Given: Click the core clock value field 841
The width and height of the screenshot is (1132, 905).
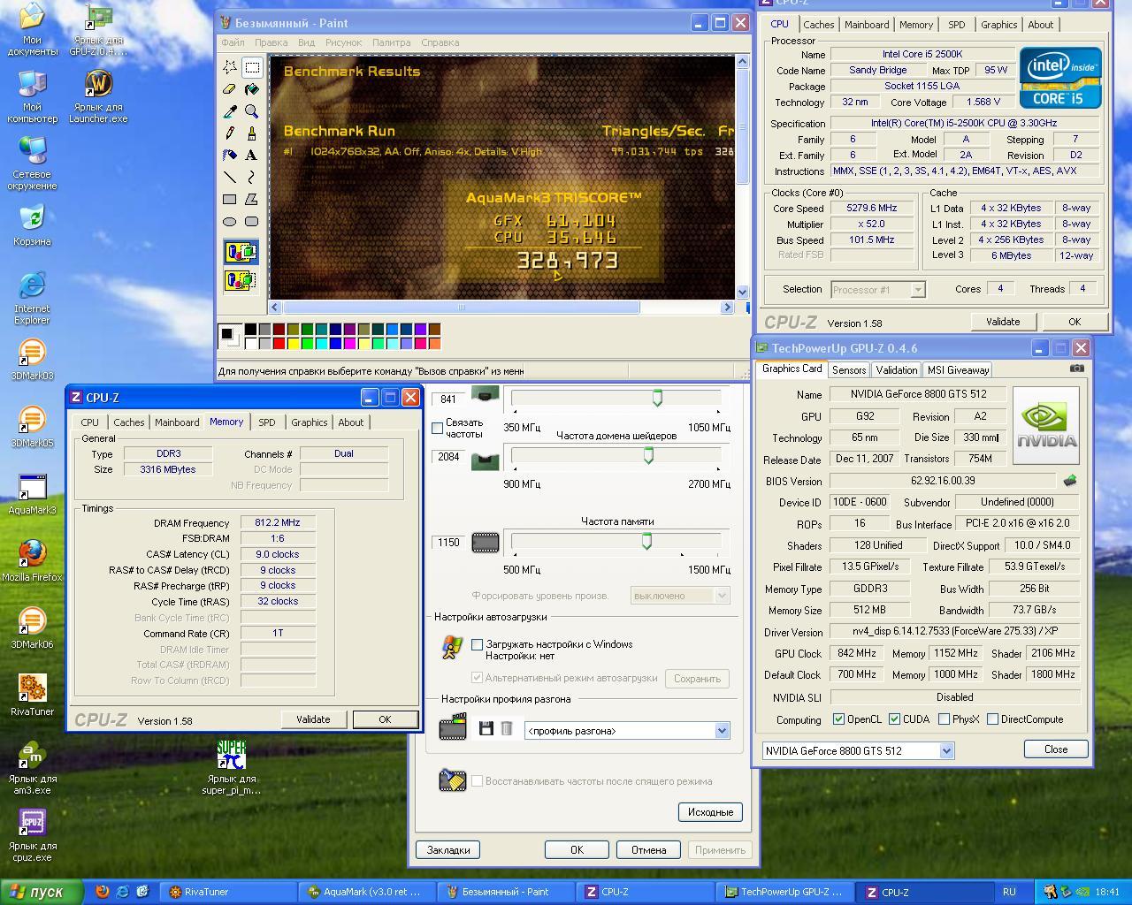Looking at the screenshot, I should (448, 399).
